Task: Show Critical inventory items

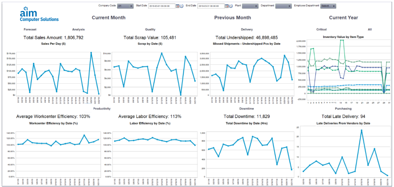Action: (x=321, y=29)
